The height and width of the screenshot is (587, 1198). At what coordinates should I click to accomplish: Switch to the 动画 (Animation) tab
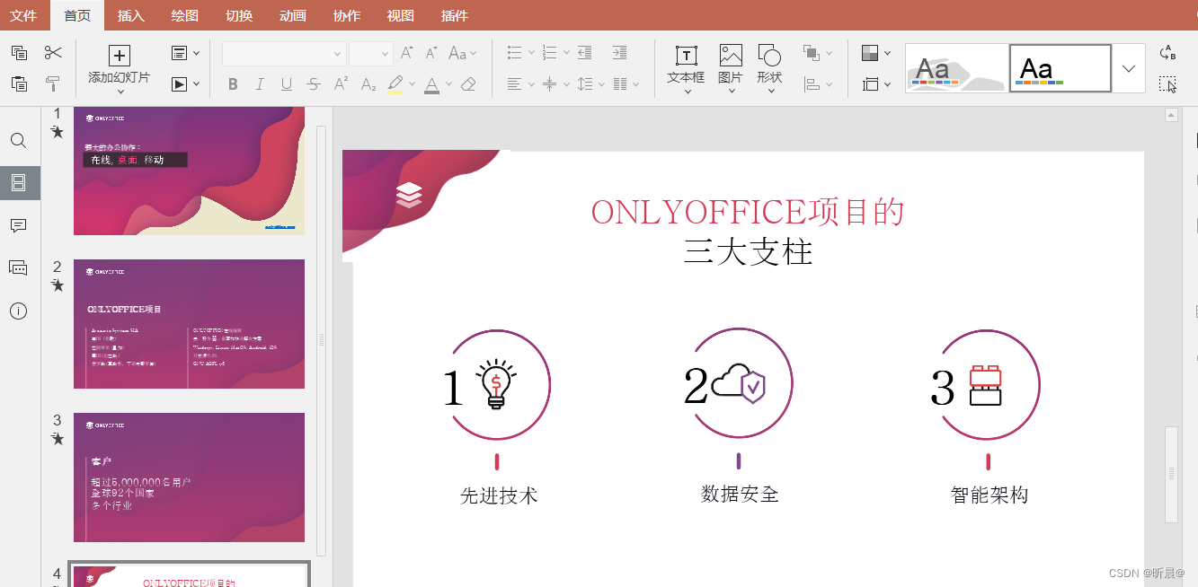point(293,15)
